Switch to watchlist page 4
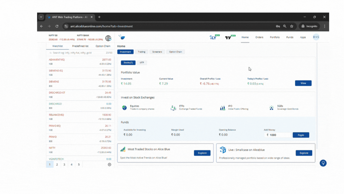 tap(72, 165)
